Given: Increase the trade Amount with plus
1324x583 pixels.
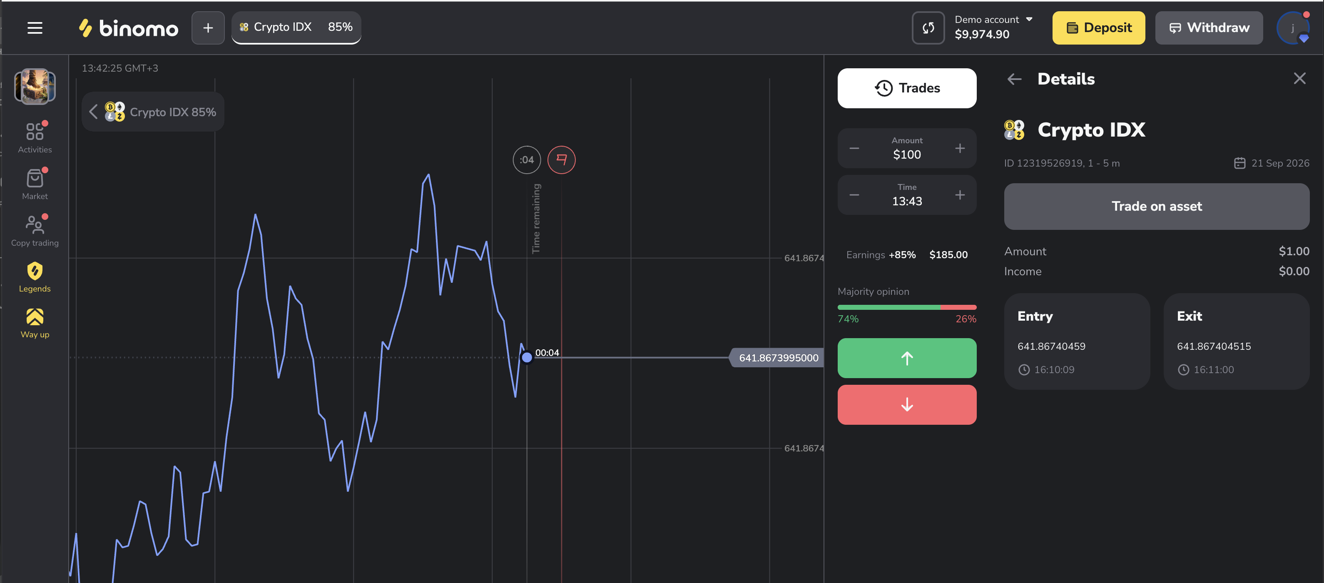Looking at the screenshot, I should [960, 149].
